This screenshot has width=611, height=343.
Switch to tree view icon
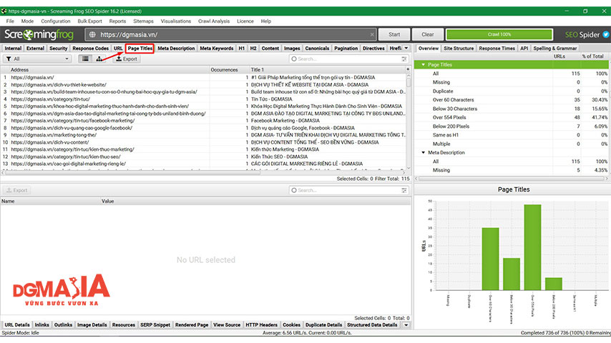tap(99, 59)
